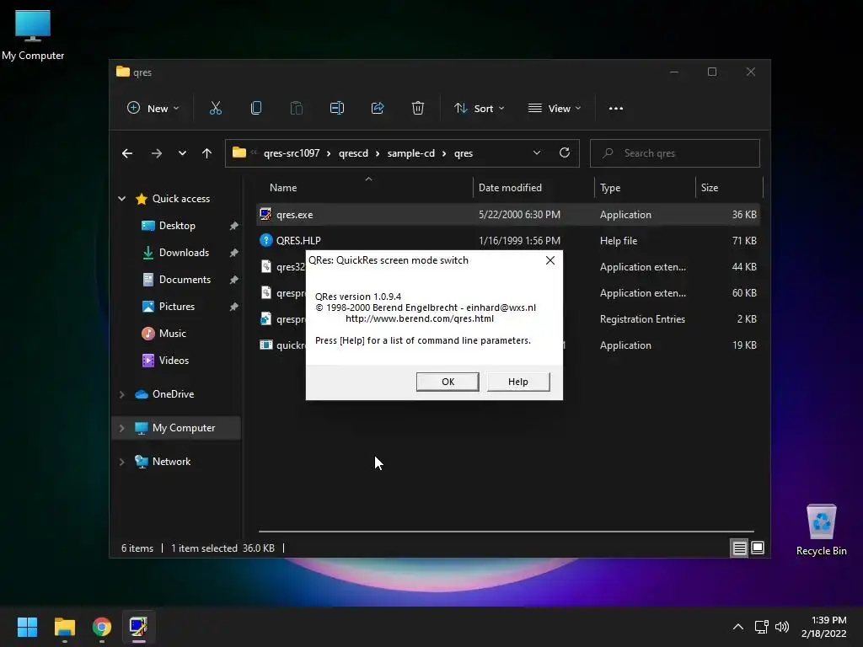Image resolution: width=863 pixels, height=647 pixels.
Task: Click the Cut scissors icon in toolbar
Action: pyautogui.click(x=215, y=109)
